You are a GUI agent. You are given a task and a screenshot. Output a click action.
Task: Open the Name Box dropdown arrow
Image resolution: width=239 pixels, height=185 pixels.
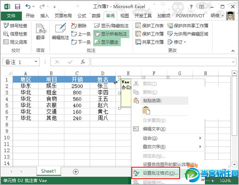coord(36,62)
